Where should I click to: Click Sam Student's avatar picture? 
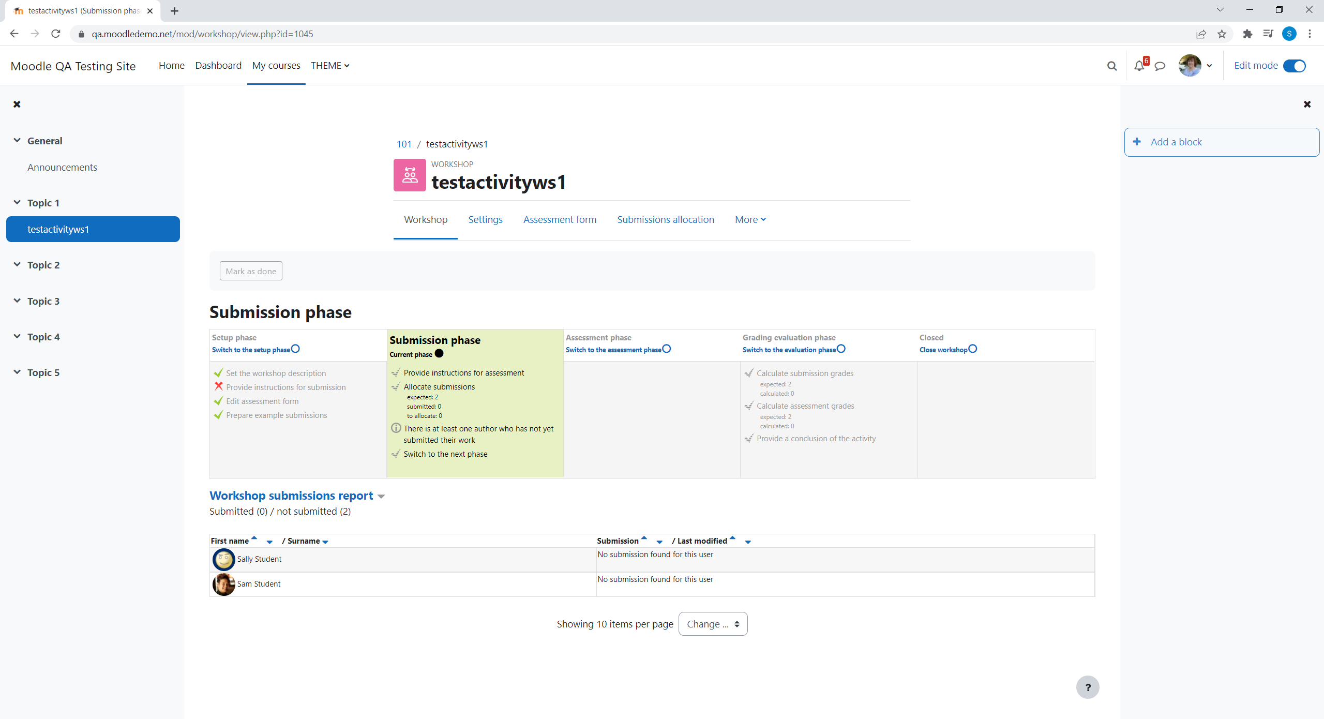pyautogui.click(x=223, y=584)
